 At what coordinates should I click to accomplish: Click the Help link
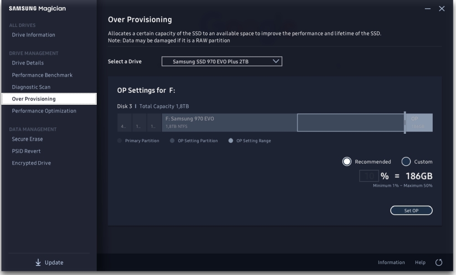(420, 262)
